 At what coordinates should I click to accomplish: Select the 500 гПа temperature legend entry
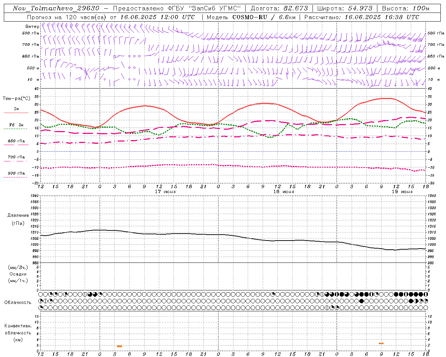16,173
